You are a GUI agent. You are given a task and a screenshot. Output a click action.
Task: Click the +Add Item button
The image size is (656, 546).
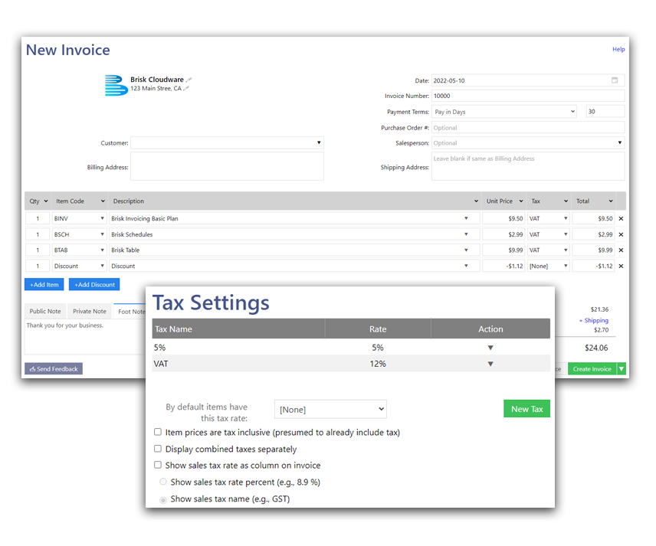click(44, 284)
